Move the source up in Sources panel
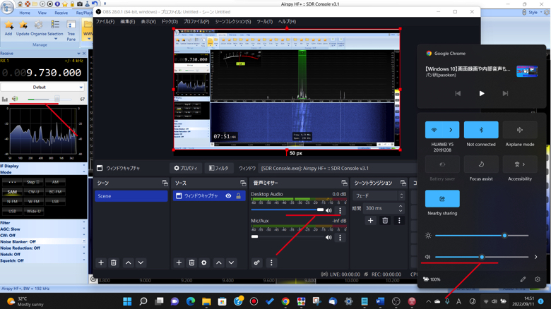 (x=218, y=262)
